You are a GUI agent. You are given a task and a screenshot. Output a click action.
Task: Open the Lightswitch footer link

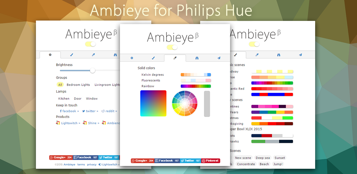(109, 165)
